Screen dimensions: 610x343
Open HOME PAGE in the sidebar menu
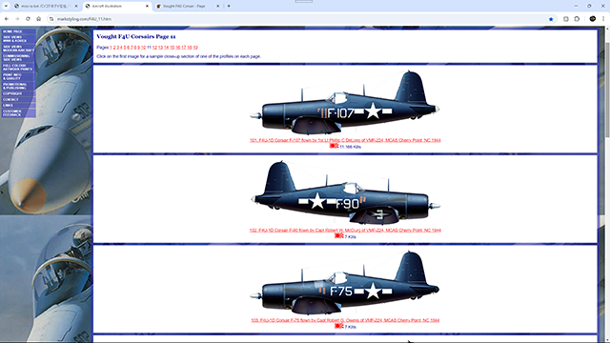(18, 31)
